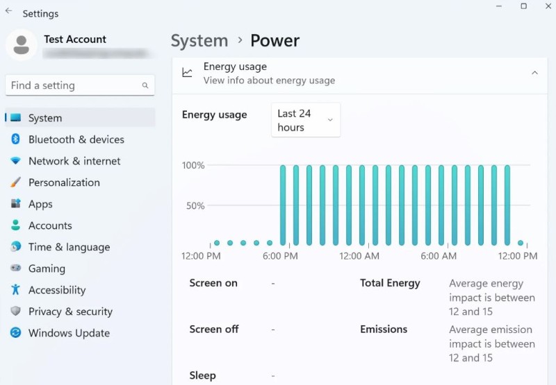Click the Accounts person icon in sidebar

15,225
